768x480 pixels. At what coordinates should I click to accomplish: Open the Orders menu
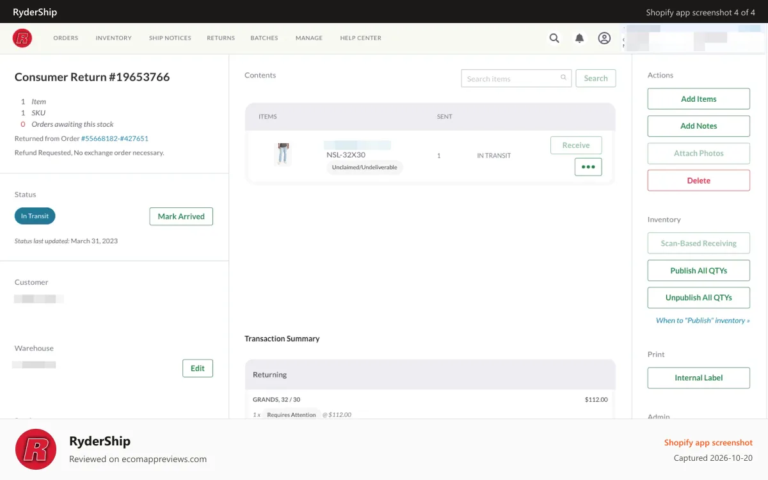[66, 38]
